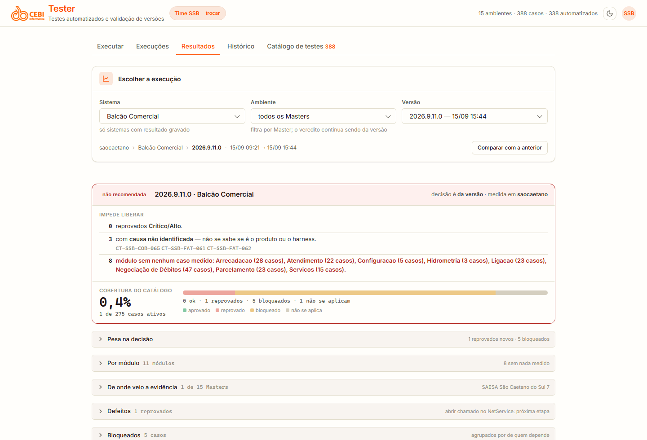
Task: Click 'saocaetano' in the breadcrumb
Action: pyautogui.click(x=114, y=148)
